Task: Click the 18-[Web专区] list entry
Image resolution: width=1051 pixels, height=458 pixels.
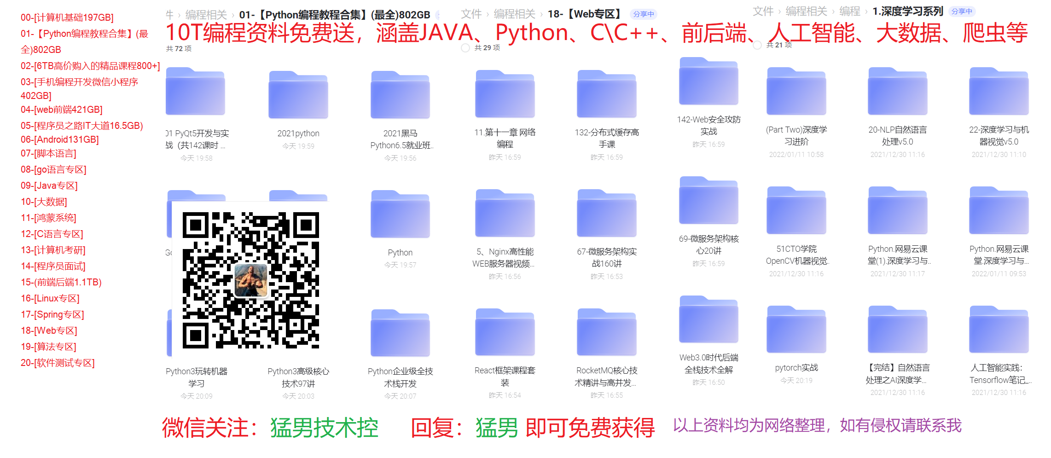Action: (49, 330)
